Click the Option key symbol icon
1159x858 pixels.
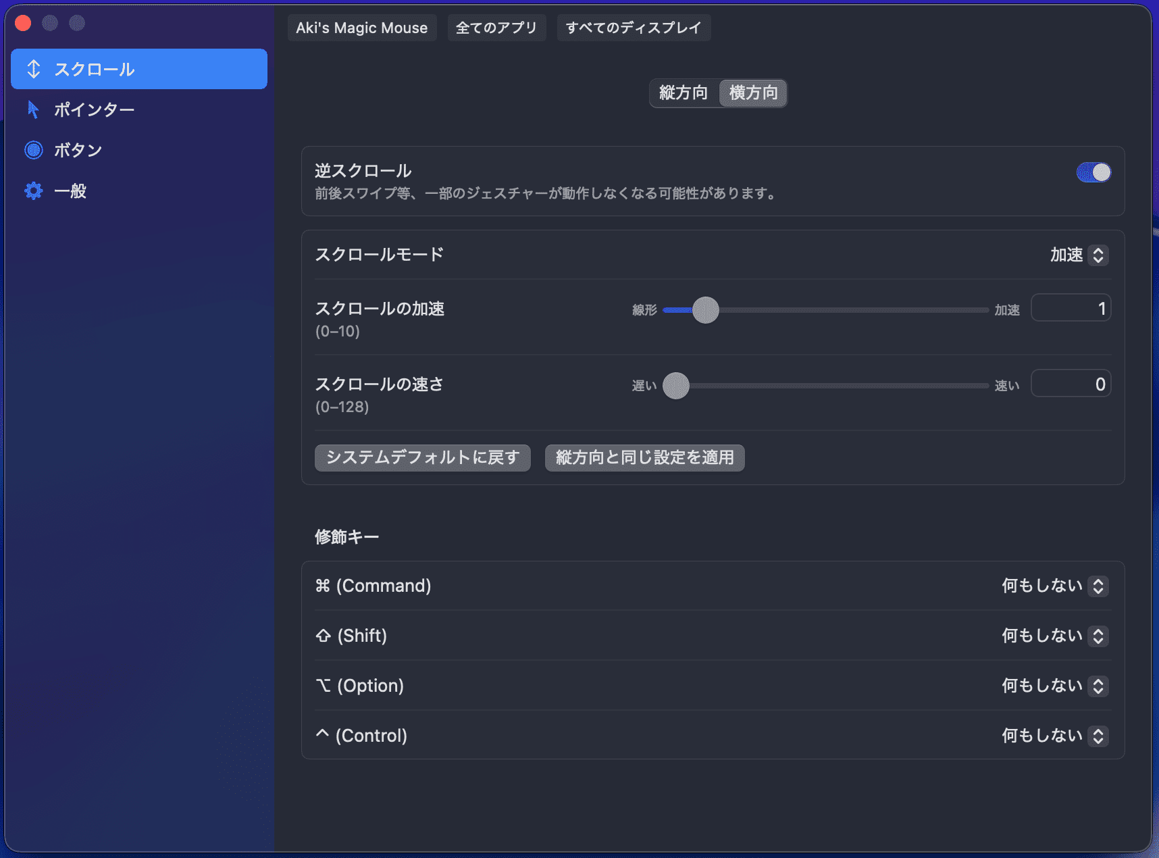coord(324,686)
